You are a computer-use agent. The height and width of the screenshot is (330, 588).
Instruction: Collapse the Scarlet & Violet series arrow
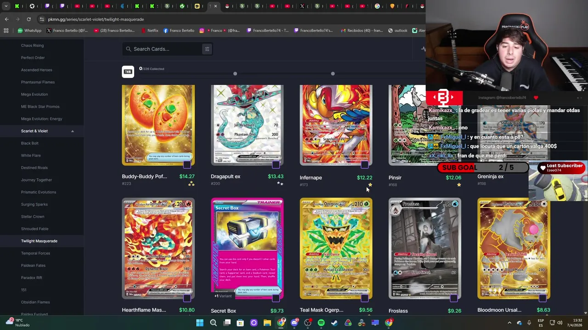tap(72, 131)
